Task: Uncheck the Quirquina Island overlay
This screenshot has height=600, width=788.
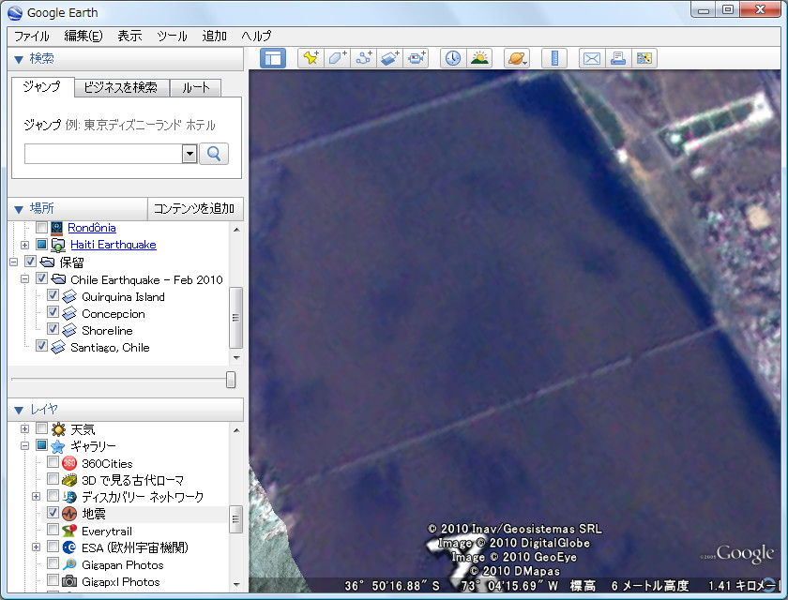Action: click(x=53, y=295)
